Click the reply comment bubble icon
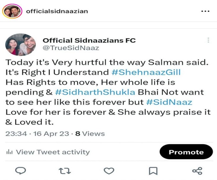This screenshot has height=180, width=217. click(x=21, y=171)
